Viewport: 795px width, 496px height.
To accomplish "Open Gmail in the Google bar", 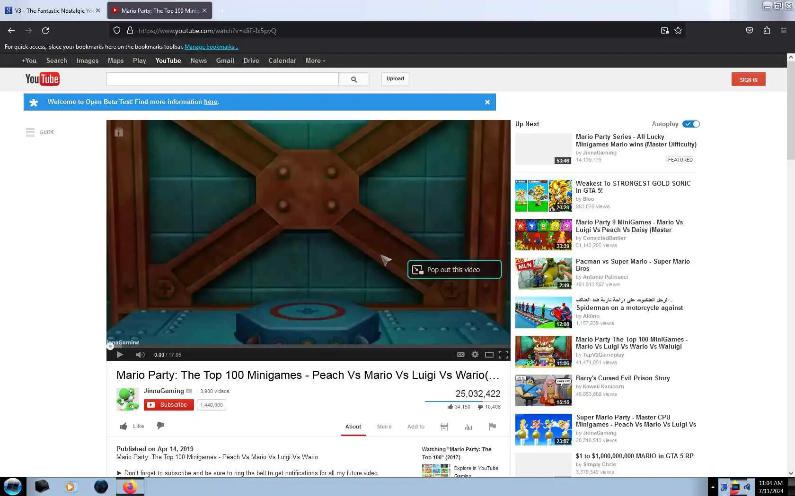I will click(x=225, y=60).
